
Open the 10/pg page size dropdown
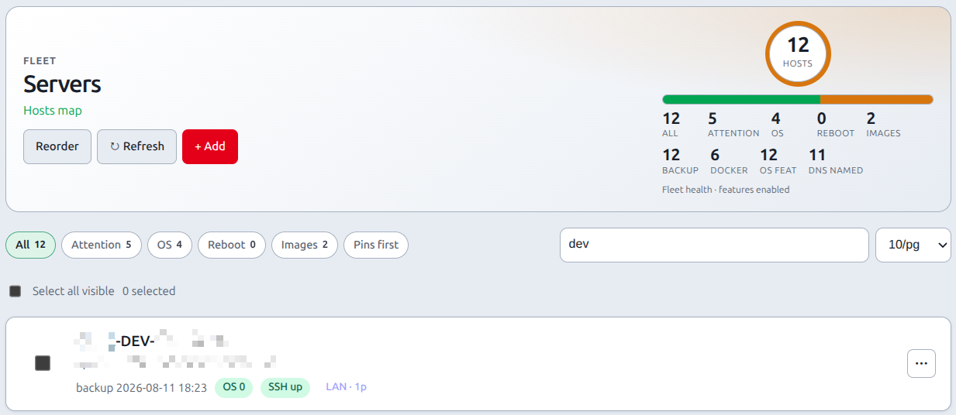pyautogui.click(x=913, y=245)
